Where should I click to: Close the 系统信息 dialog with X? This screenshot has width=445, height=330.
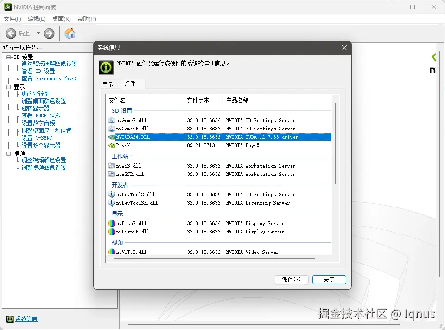(344, 48)
